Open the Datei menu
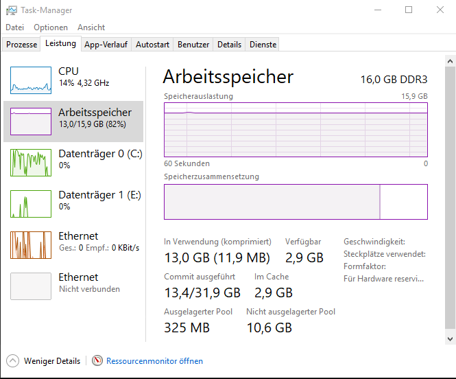 coord(14,27)
